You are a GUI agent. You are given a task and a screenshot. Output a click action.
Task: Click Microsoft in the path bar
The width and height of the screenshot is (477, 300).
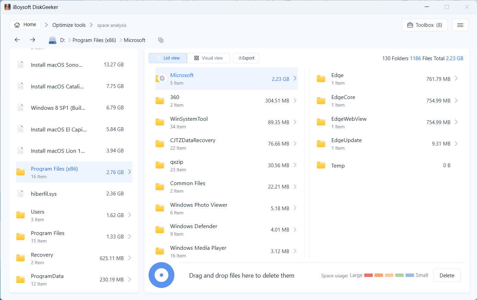tap(134, 40)
